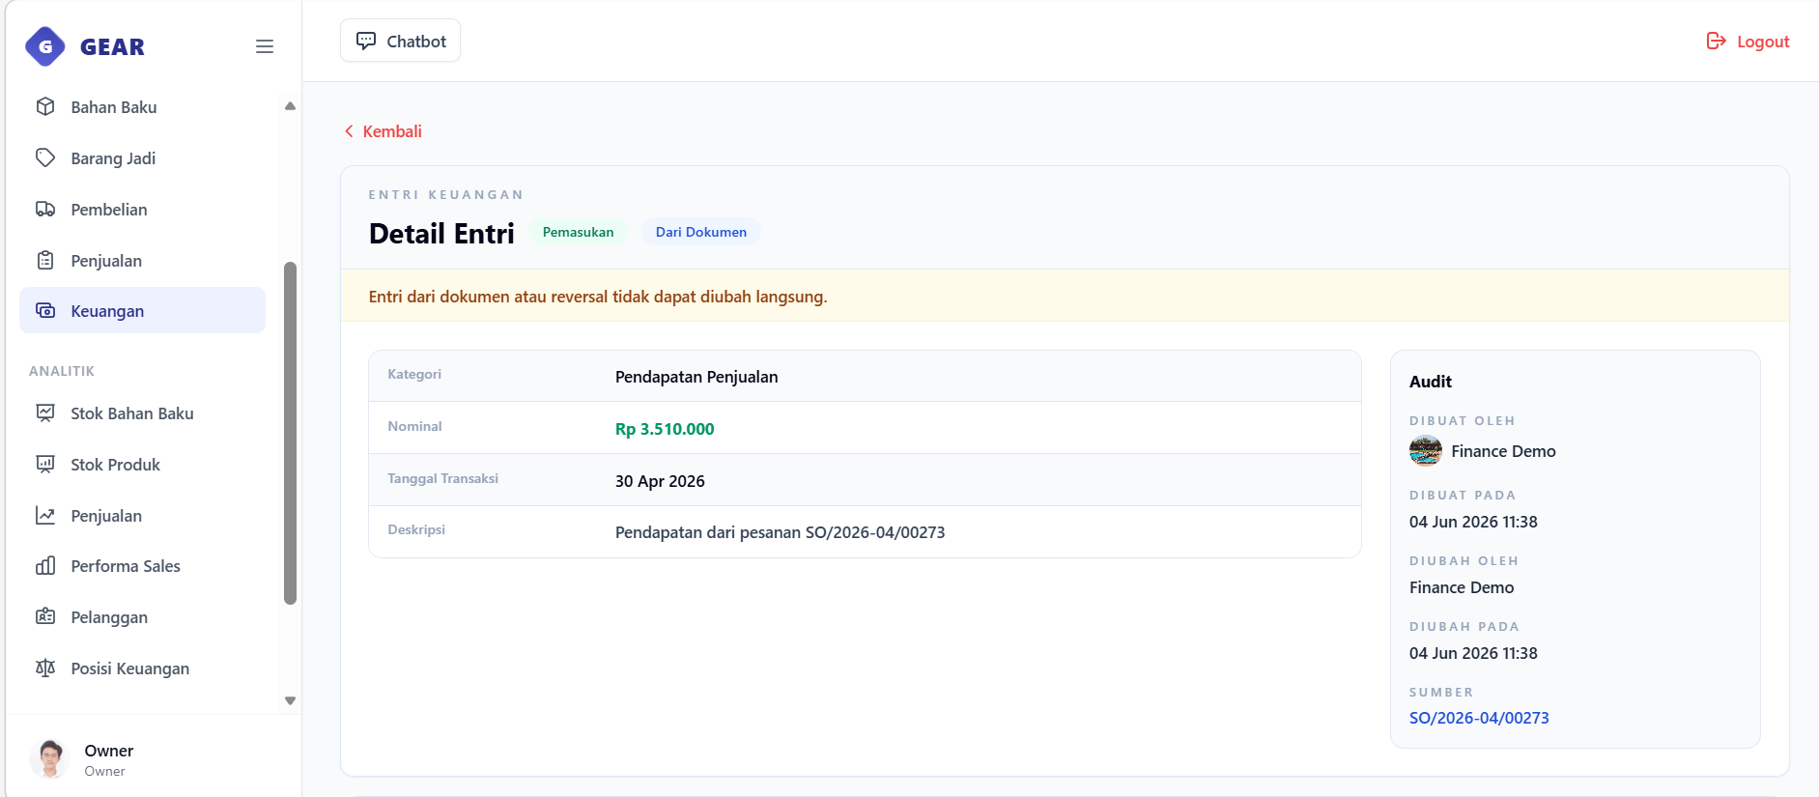Click sidebar scrollbar down arrow
This screenshot has height=797, width=1819.
[290, 700]
